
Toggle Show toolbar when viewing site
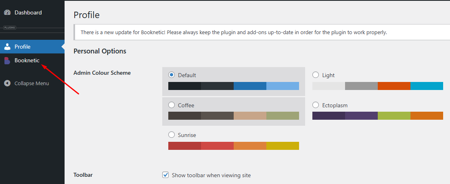165,175
